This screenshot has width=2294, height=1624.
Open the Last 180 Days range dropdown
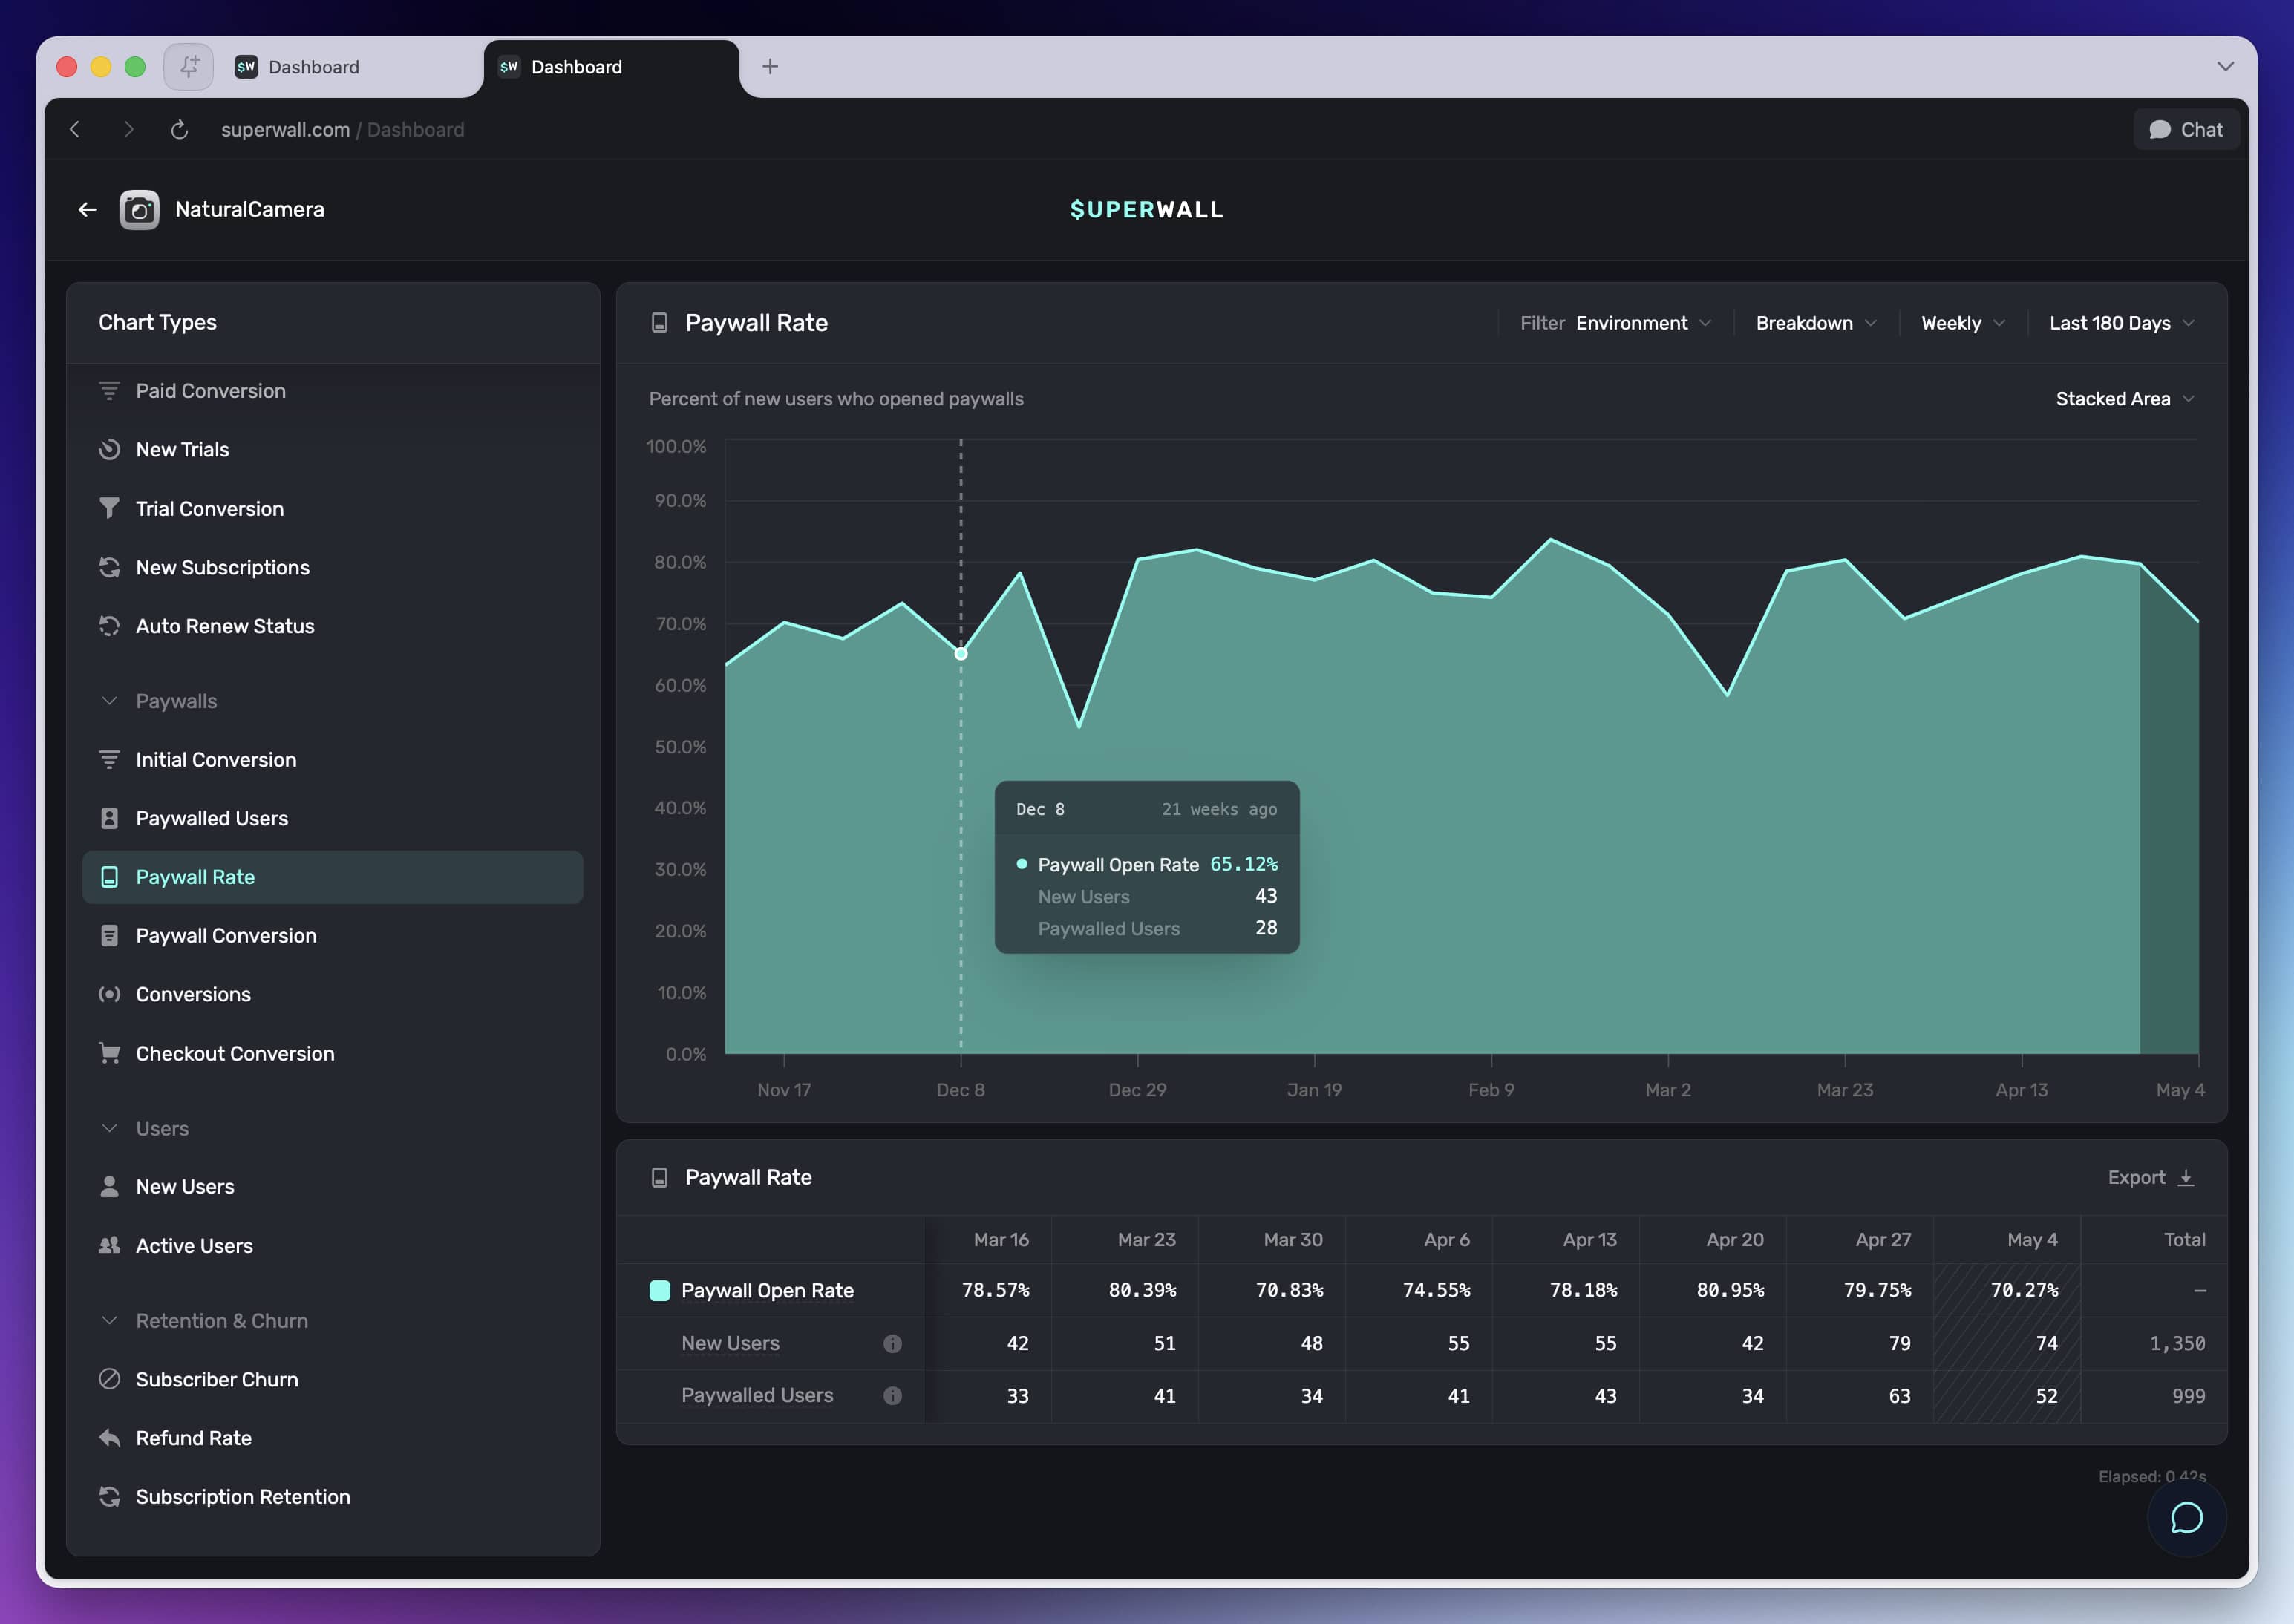pyautogui.click(x=2121, y=323)
